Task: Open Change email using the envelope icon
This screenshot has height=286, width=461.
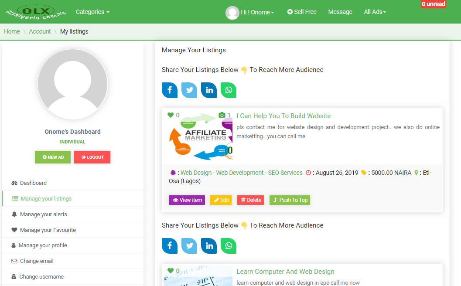Action: [x=14, y=260]
